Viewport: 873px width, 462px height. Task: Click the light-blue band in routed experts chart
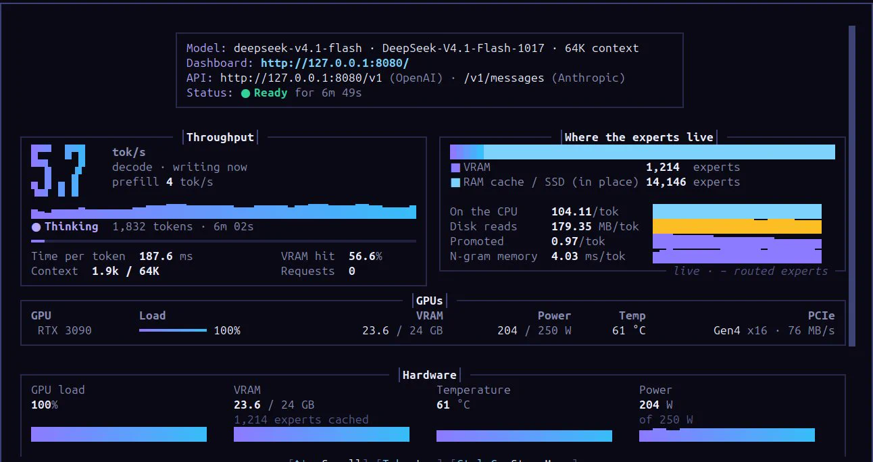pyautogui.click(x=737, y=211)
